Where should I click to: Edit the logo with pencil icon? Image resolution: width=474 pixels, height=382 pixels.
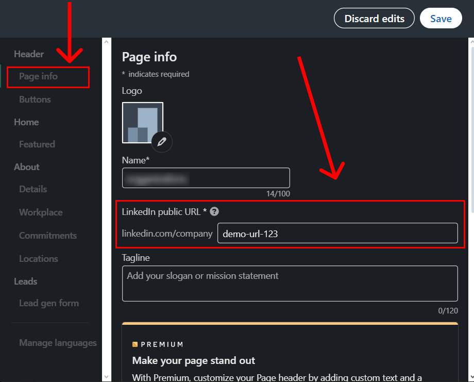162,142
